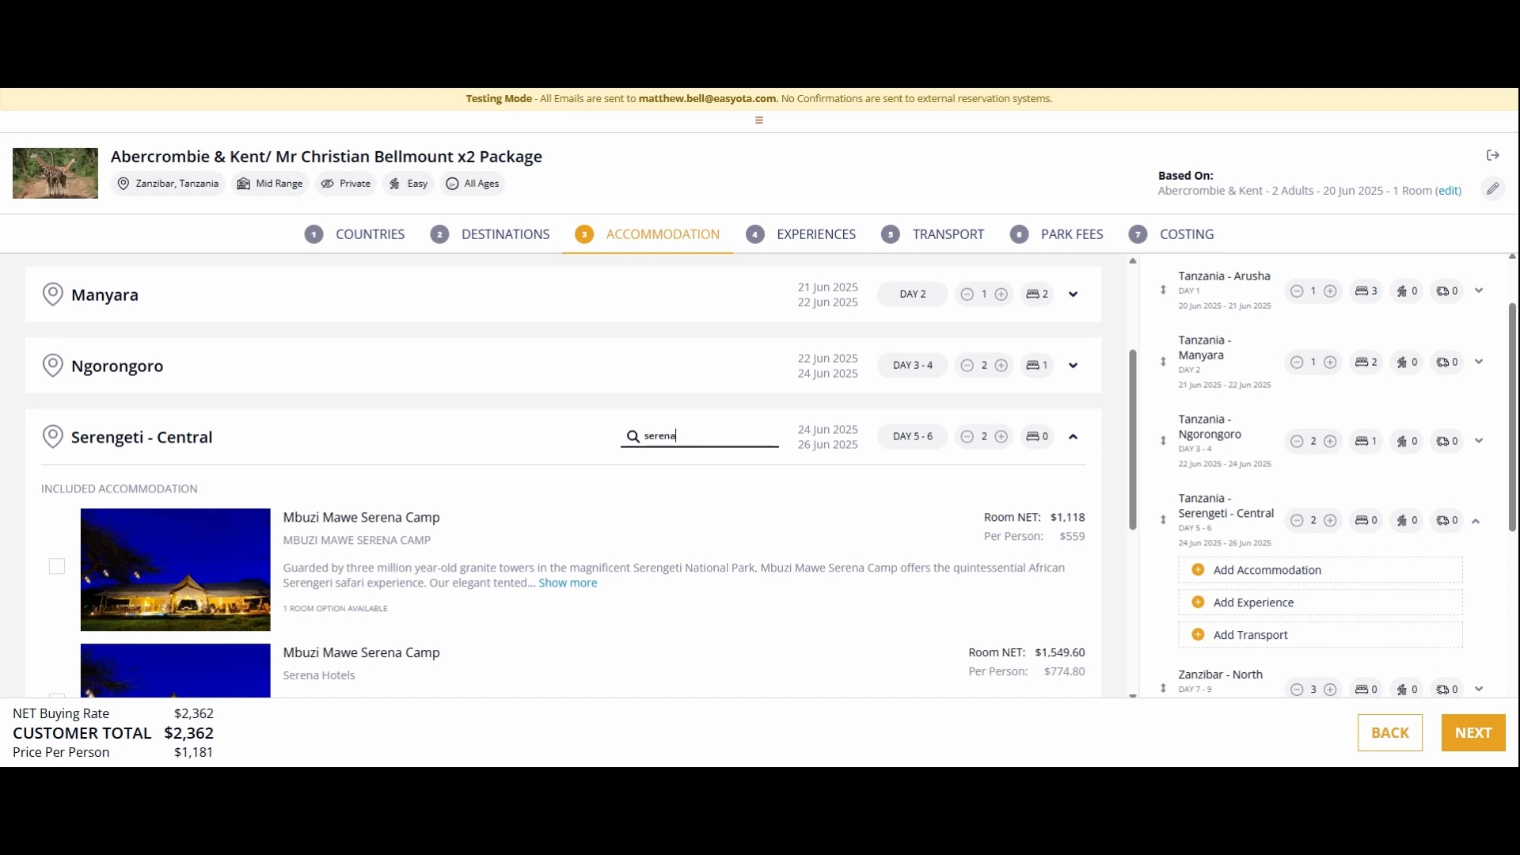Click sidebar accommodation bed icon for Tanzania - Arusha
1520x855 pixels.
[1362, 291]
